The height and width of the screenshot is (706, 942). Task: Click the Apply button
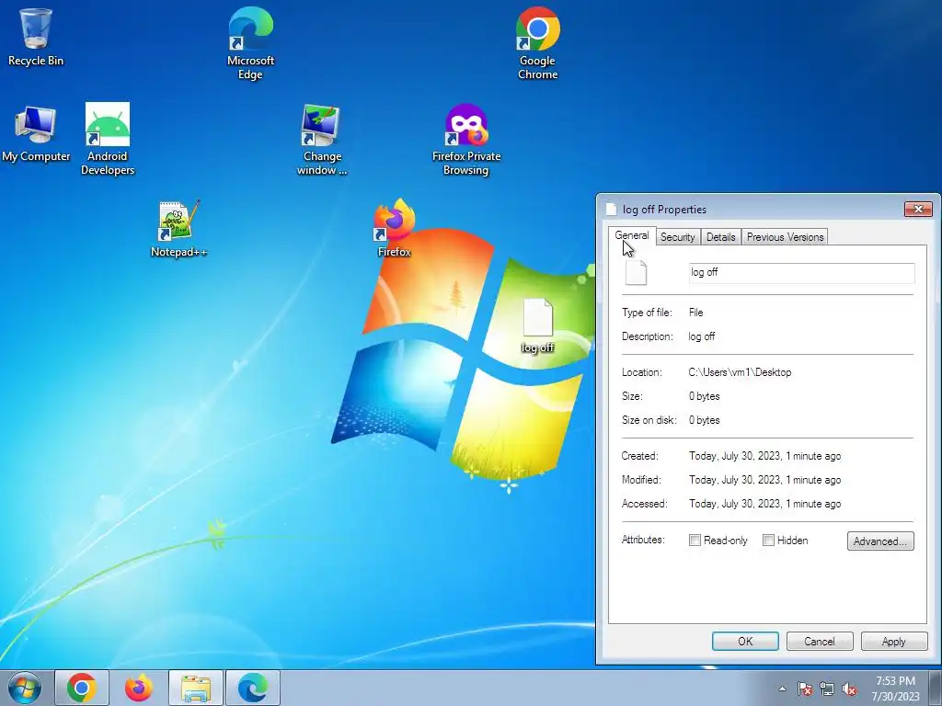(893, 641)
